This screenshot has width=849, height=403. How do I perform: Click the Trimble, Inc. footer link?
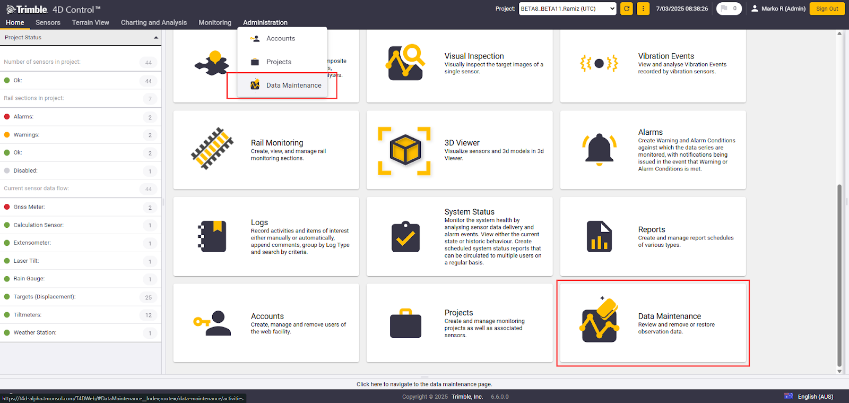tap(467, 397)
